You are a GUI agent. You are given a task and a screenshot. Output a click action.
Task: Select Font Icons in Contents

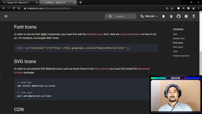(178, 43)
